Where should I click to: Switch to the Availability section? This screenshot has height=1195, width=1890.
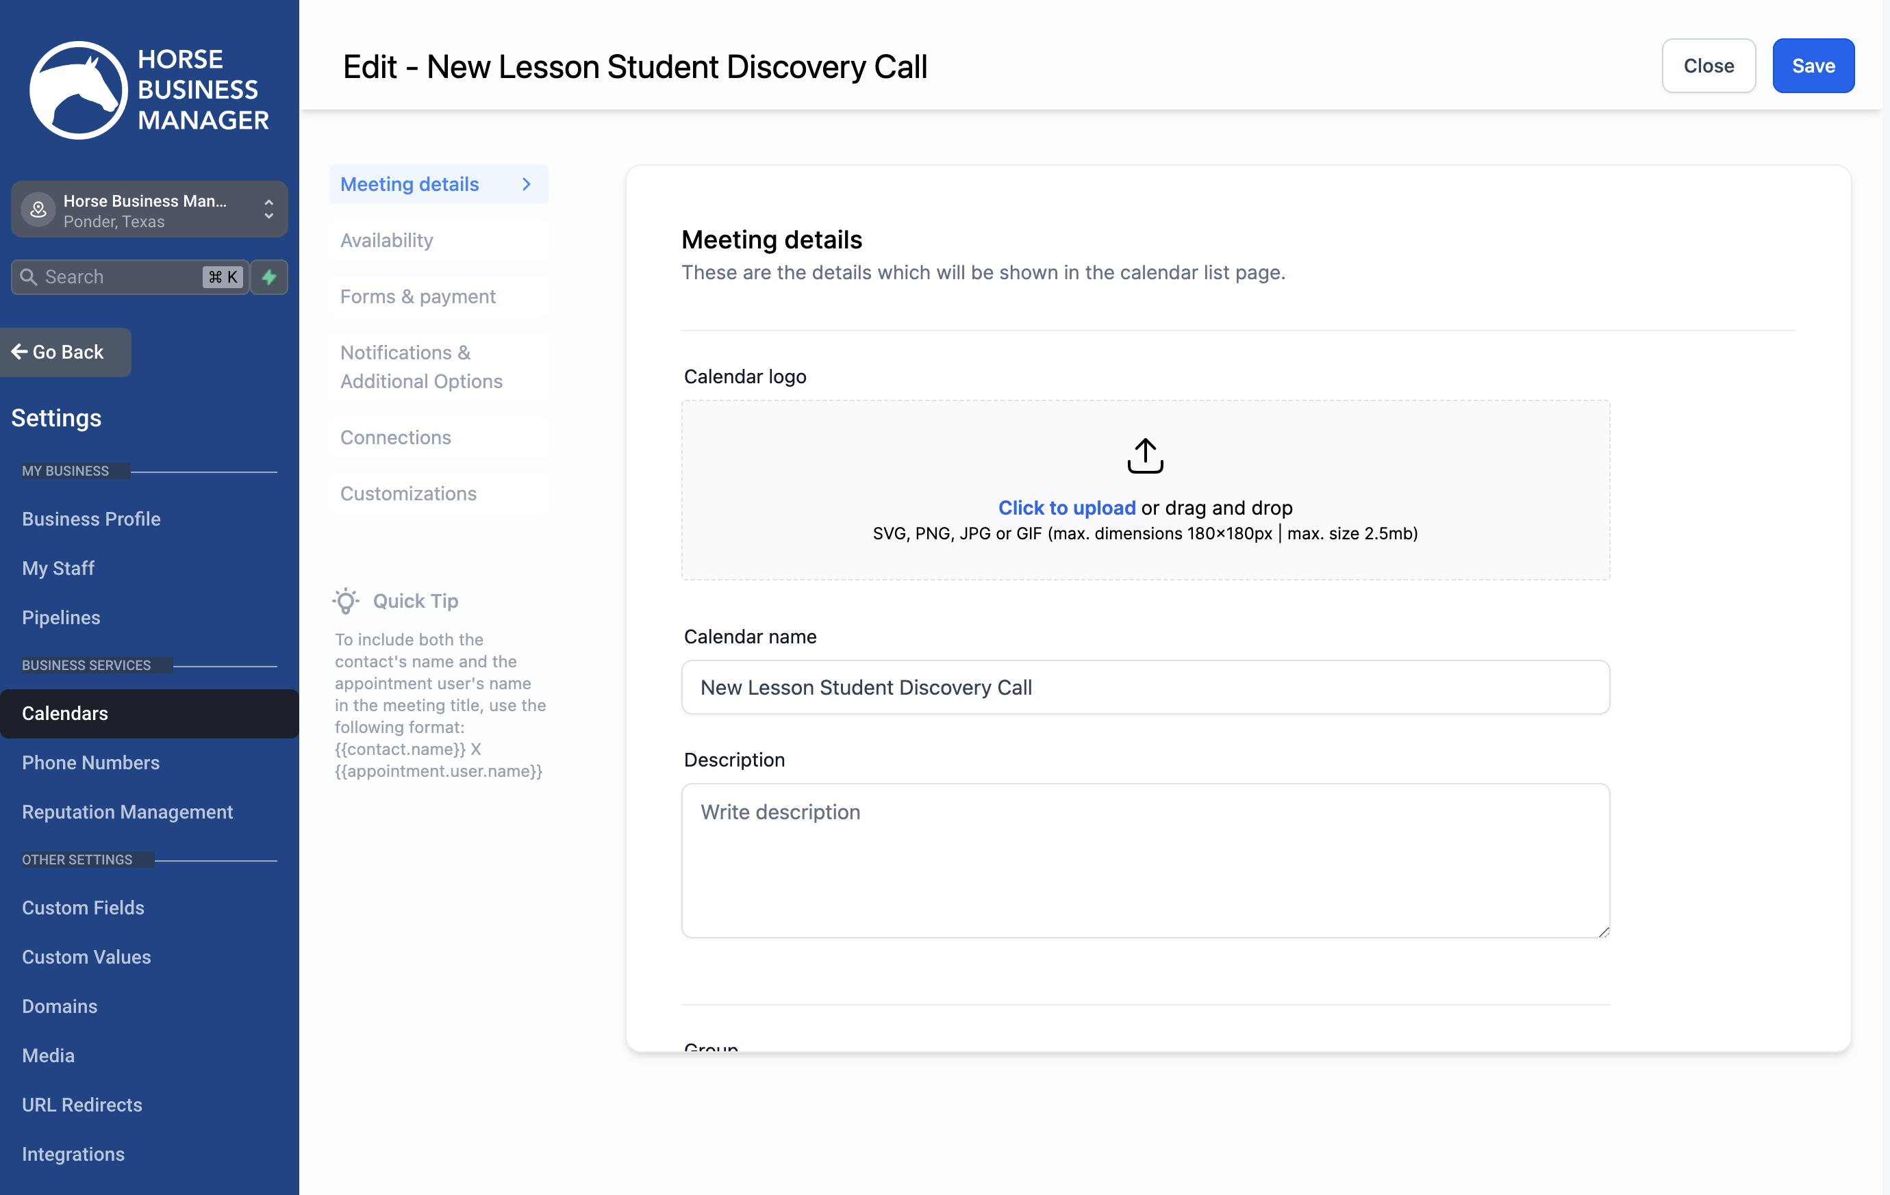439,240
